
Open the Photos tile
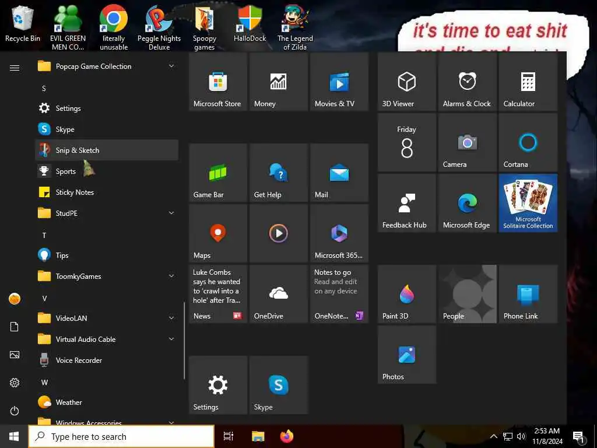click(406, 355)
